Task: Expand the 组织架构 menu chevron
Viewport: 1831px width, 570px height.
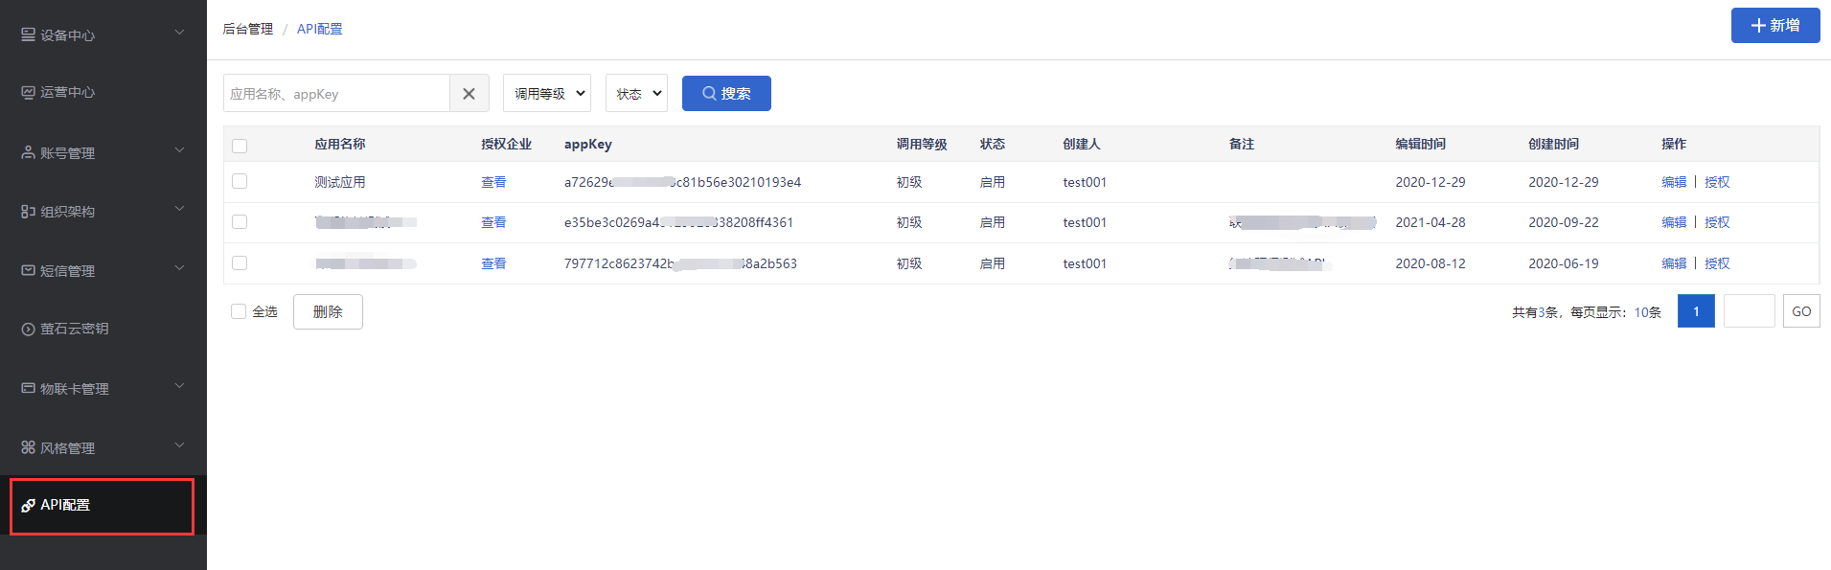Action: click(x=179, y=209)
